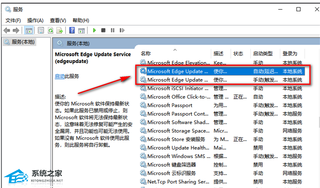The width and height of the screenshot is (320, 188).
Task: Click the gear icon of Microsoft iSCSI Initiator
Action: (143, 89)
